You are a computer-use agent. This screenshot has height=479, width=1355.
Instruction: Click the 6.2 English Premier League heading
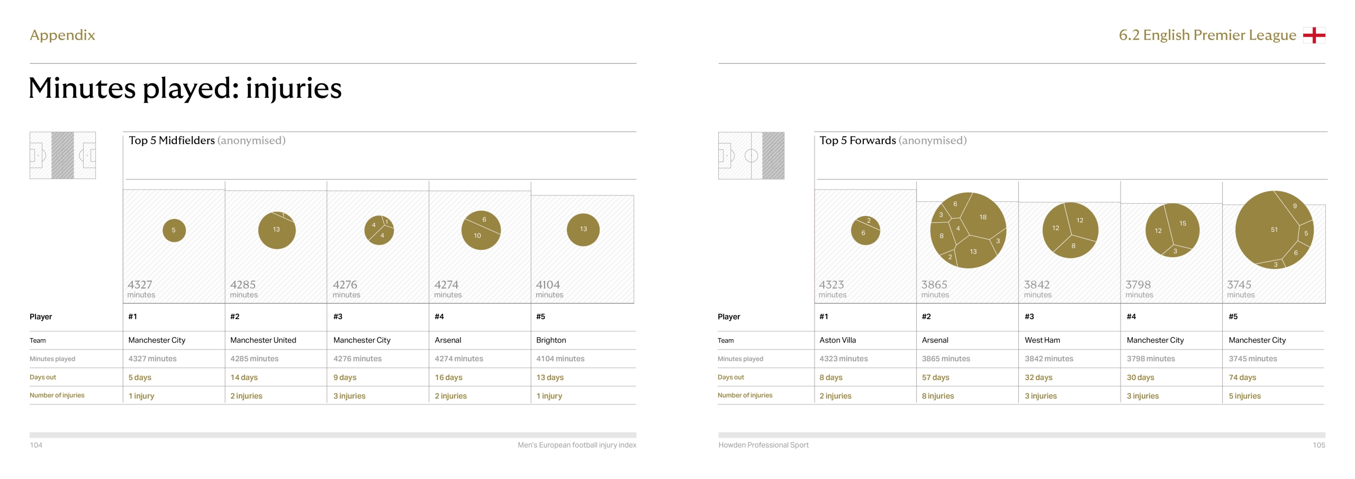pos(1207,35)
